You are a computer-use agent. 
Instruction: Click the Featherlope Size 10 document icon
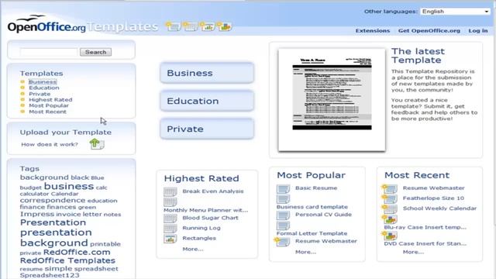click(390, 199)
